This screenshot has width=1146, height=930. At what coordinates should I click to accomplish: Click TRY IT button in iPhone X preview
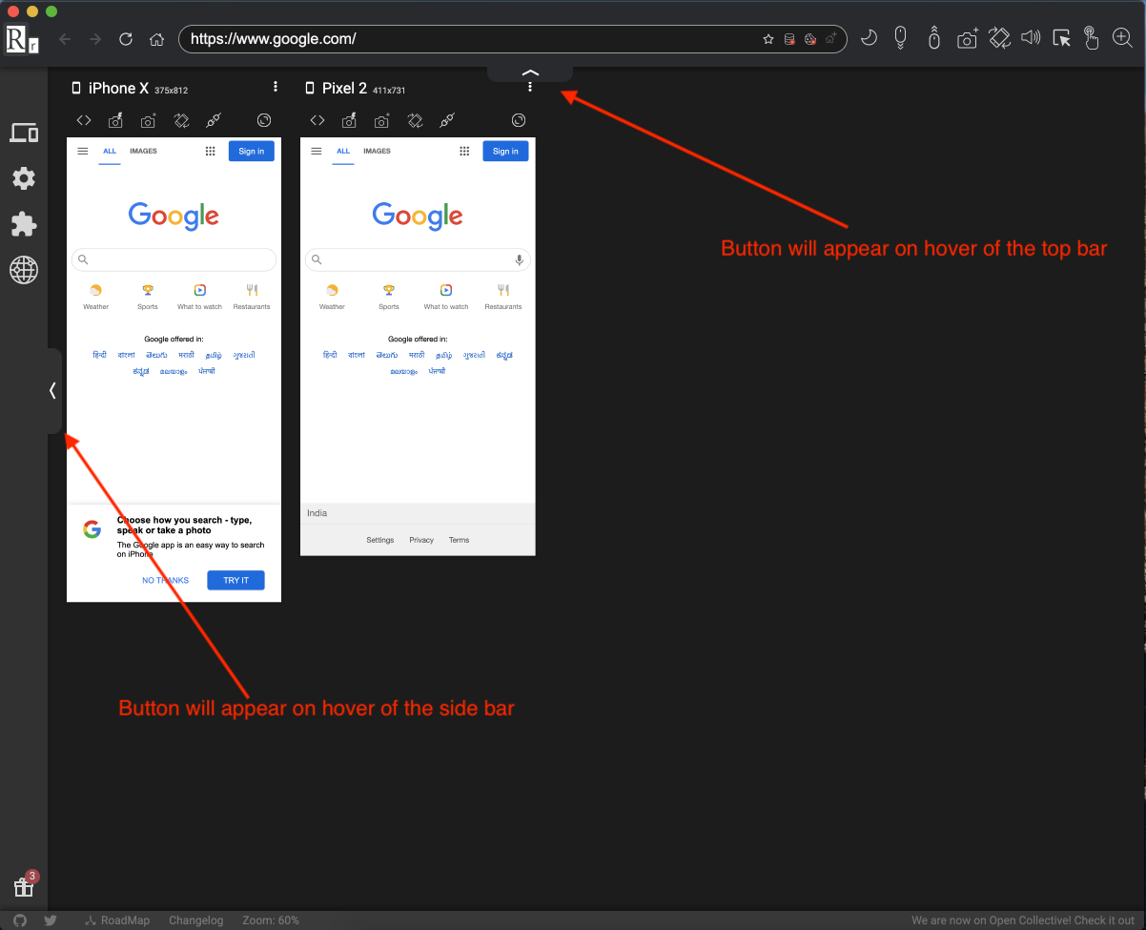click(235, 580)
